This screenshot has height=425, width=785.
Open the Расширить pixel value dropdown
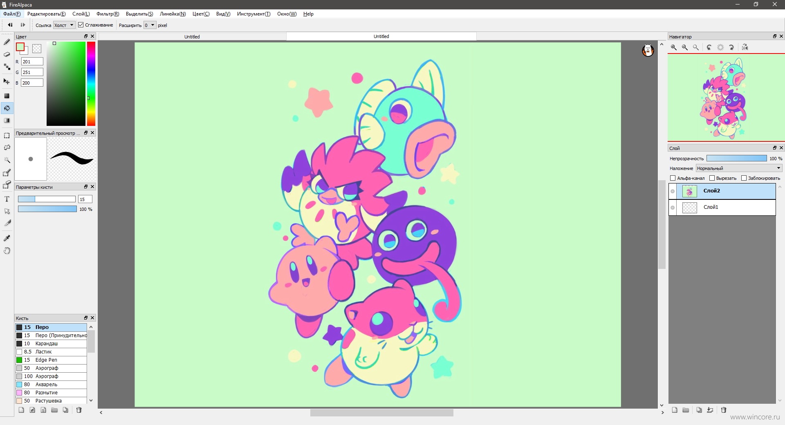click(x=150, y=25)
